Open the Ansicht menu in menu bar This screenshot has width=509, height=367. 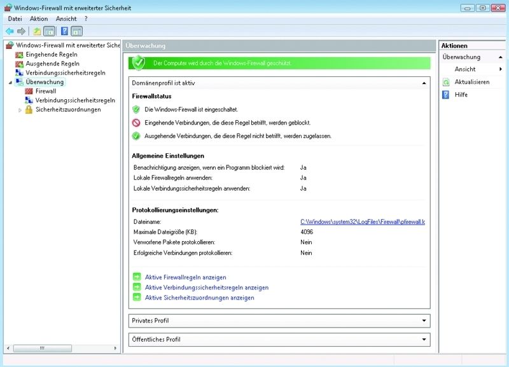coord(66,19)
